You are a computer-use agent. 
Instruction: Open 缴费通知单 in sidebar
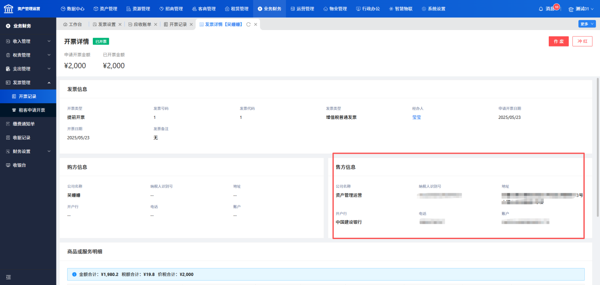pyautogui.click(x=28, y=124)
